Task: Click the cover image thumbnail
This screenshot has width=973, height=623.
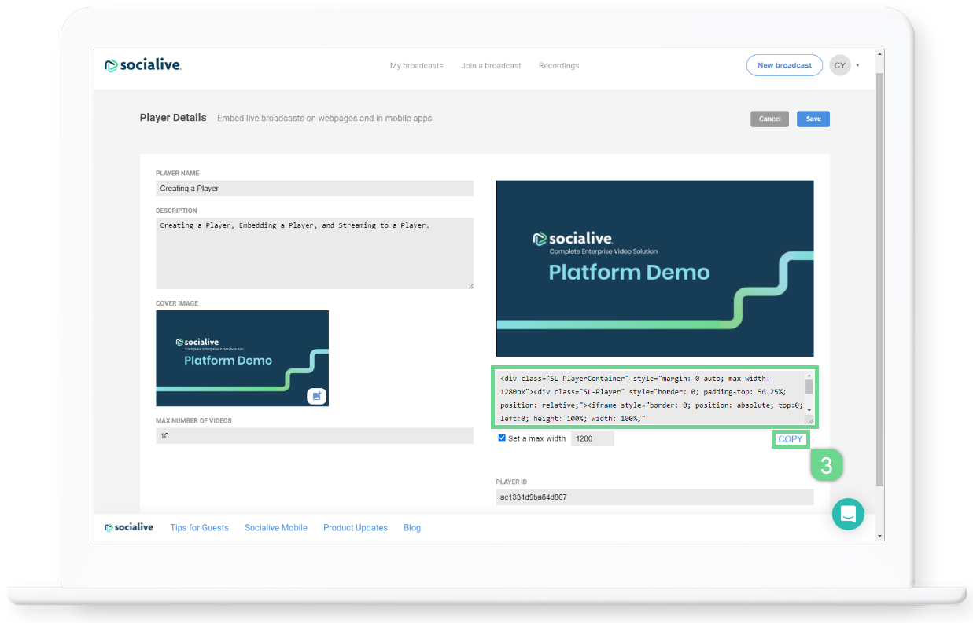Action: pos(242,358)
